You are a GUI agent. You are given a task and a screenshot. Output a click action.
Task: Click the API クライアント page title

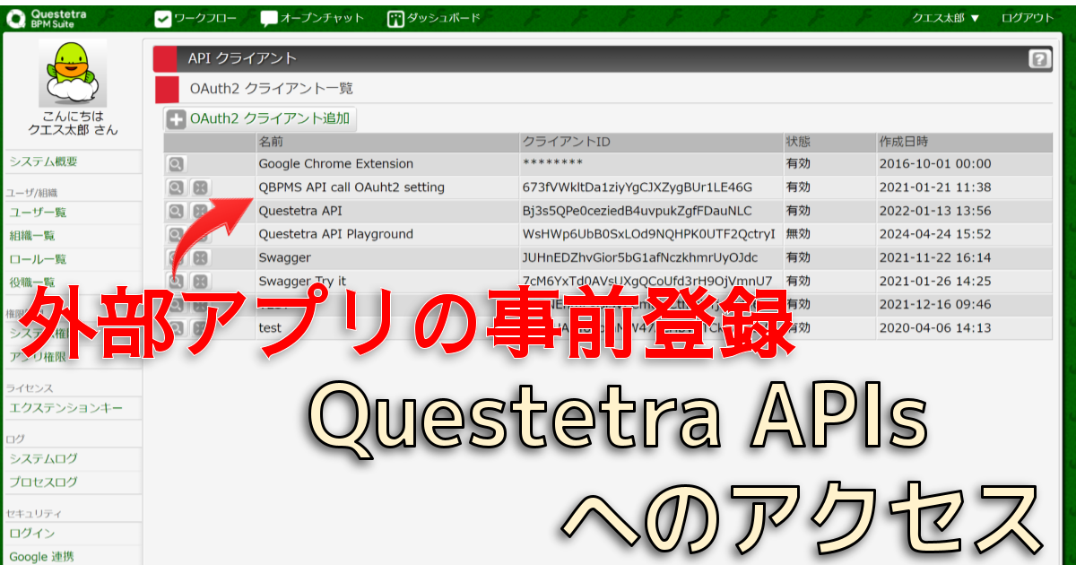242,58
